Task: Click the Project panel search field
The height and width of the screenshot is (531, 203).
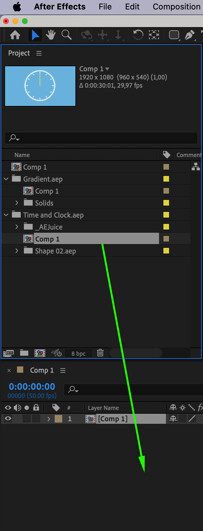Action: tap(104, 138)
